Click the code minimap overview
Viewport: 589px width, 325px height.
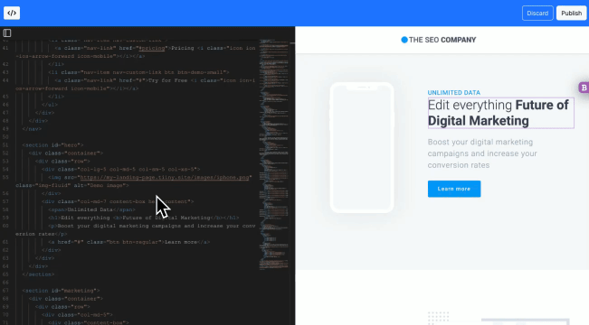274,153
